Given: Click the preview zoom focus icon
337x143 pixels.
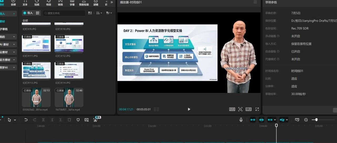Looking at the screenshot, I should click(240, 109).
